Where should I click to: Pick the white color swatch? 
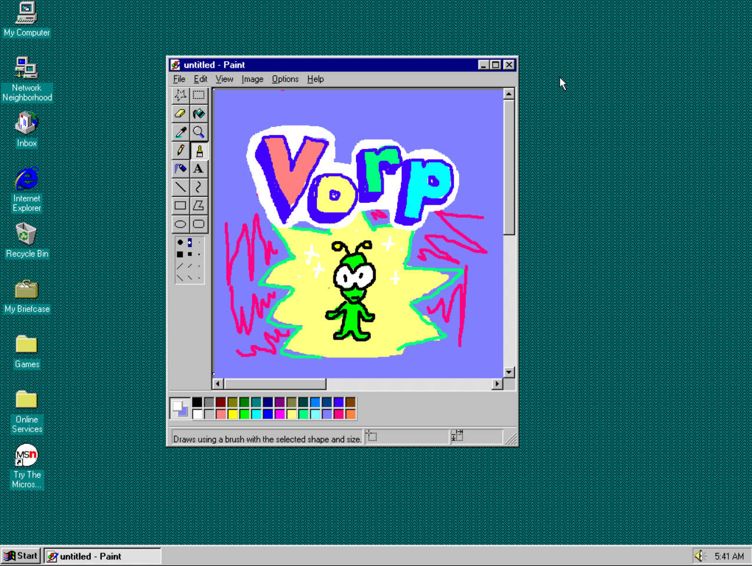coord(197,414)
